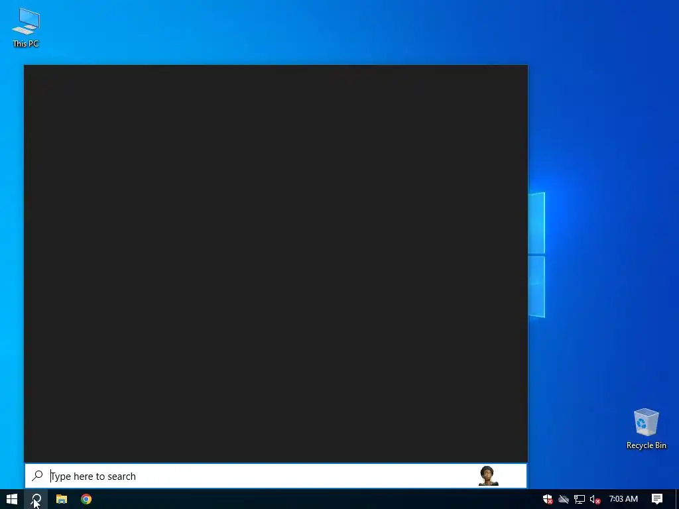Open the muted volume tray icon

point(595,500)
